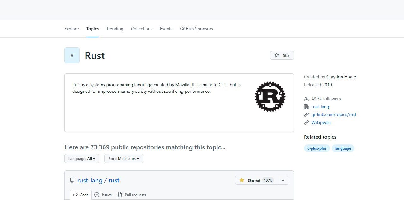Screen dimensions: 404x200
Task: Switch to the Explore tab
Action: 72,29
